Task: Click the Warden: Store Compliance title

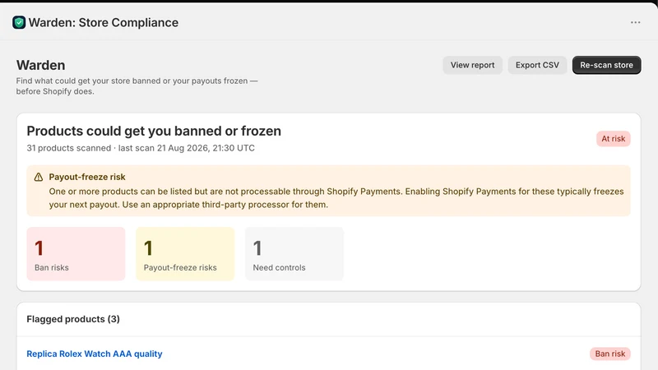Action: [104, 23]
